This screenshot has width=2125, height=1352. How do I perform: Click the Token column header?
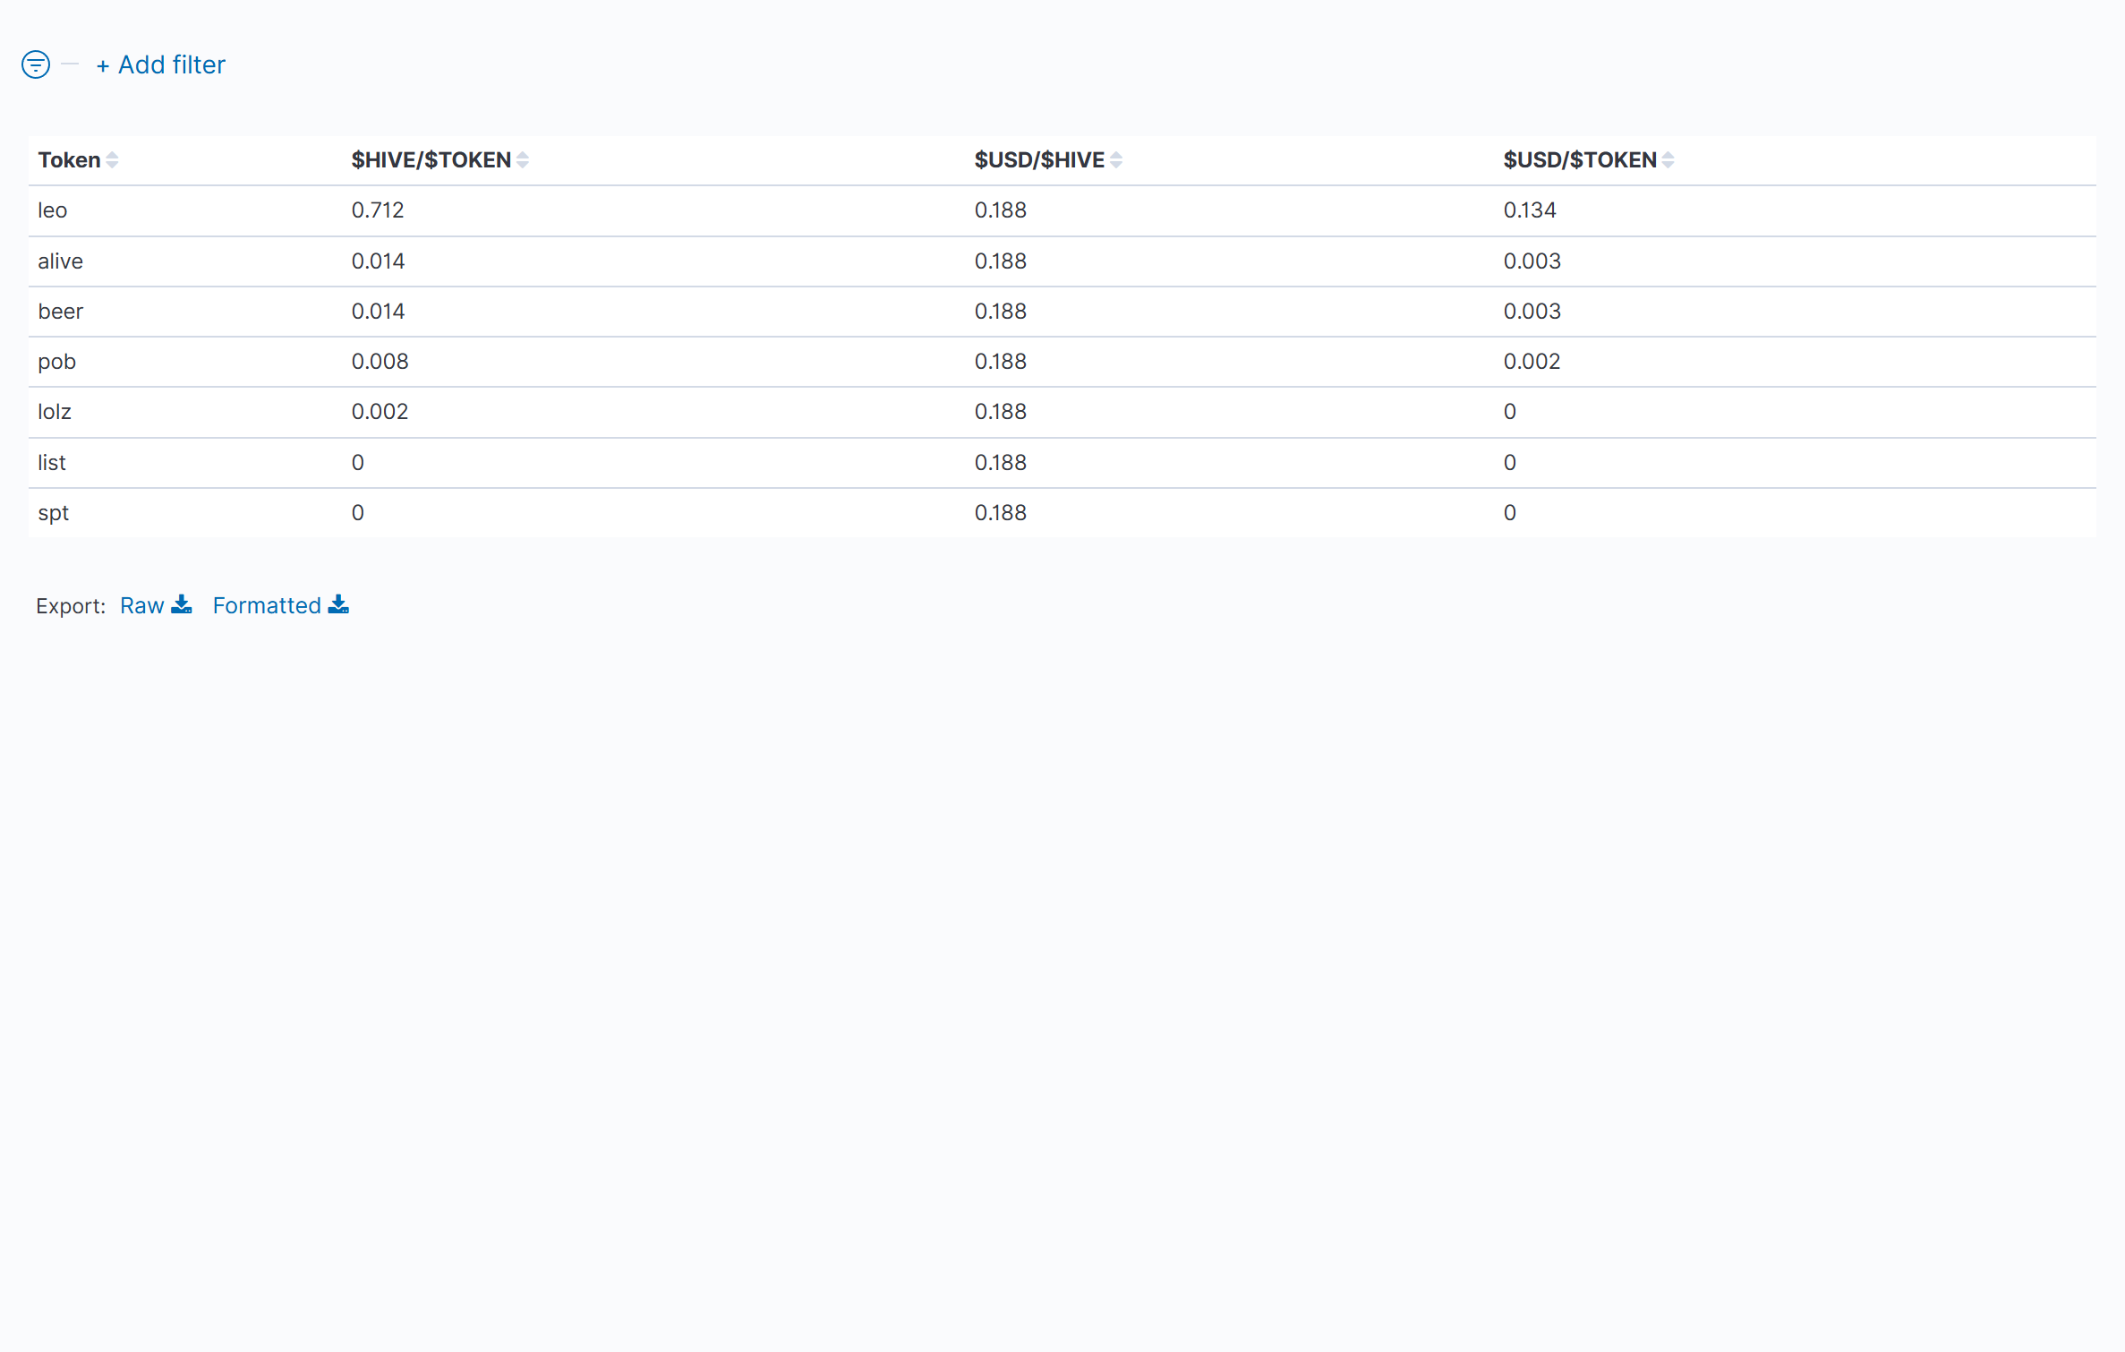coord(69,160)
